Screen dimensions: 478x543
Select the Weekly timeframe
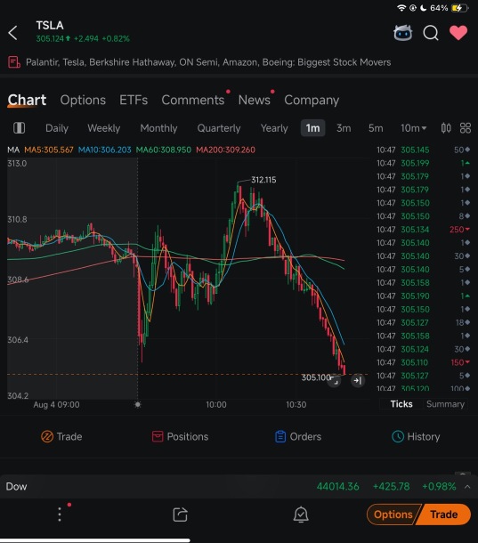coord(103,128)
